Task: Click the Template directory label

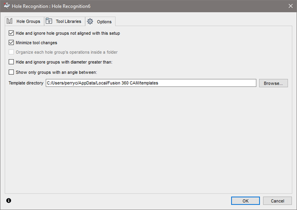Action: (26, 83)
